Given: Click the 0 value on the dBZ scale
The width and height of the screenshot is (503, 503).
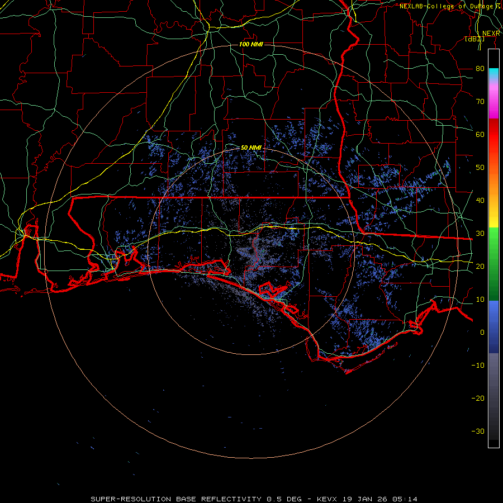Looking at the screenshot, I should pyautogui.click(x=482, y=333).
